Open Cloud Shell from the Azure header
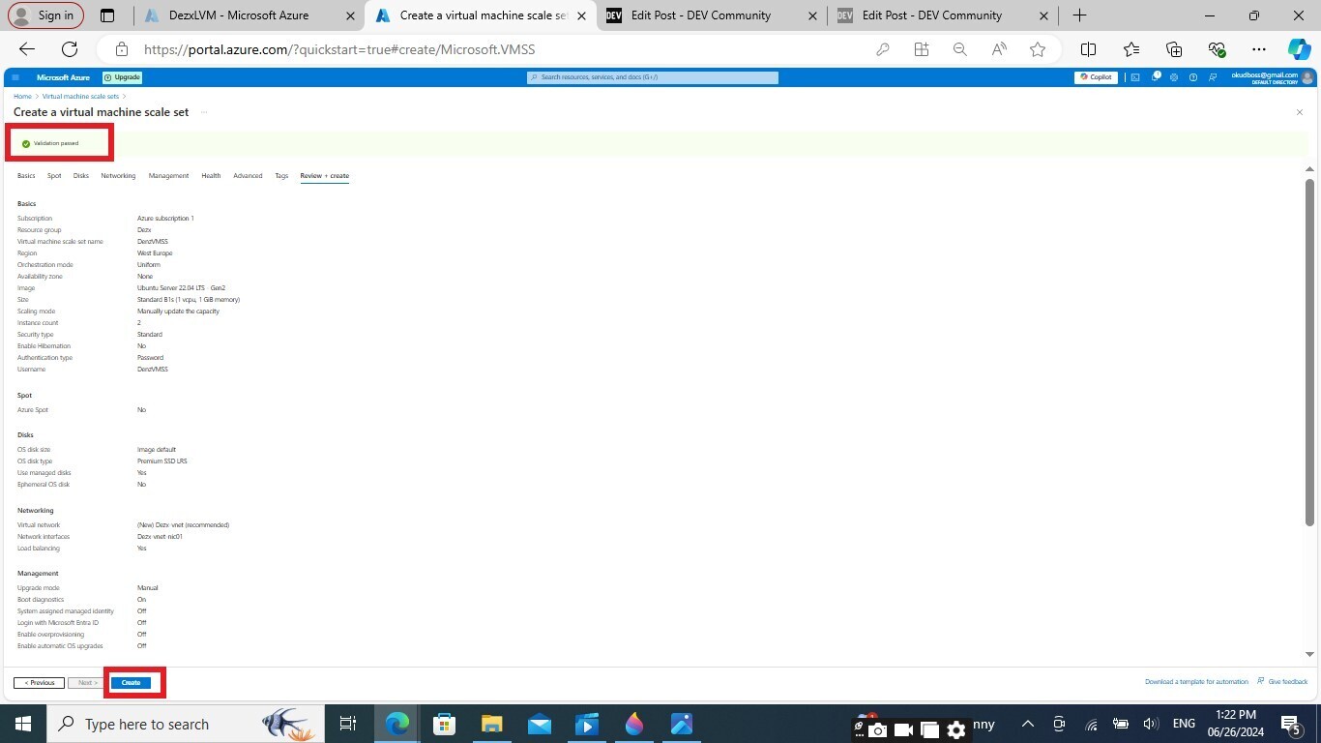Image resolution: width=1321 pixels, height=743 pixels. click(1136, 77)
